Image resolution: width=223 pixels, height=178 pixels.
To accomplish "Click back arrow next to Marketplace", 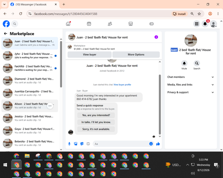I will point(5,34).
